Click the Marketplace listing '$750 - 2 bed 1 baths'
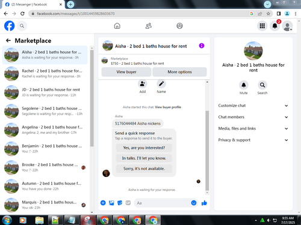 137,64
